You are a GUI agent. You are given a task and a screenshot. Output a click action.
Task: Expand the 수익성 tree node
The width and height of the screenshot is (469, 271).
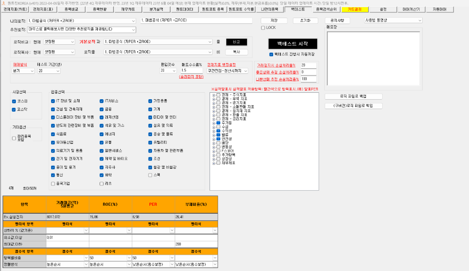pyautogui.click(x=213, y=131)
